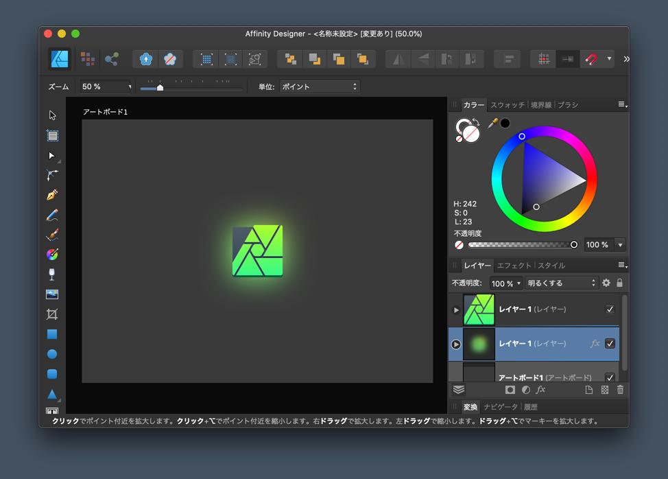Open snapping options dropdown arrow
The height and width of the screenshot is (479, 668).
(x=609, y=59)
